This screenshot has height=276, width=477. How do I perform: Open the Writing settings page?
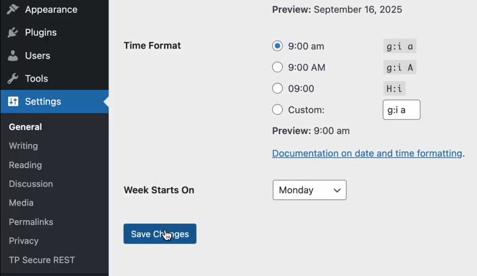tap(23, 146)
